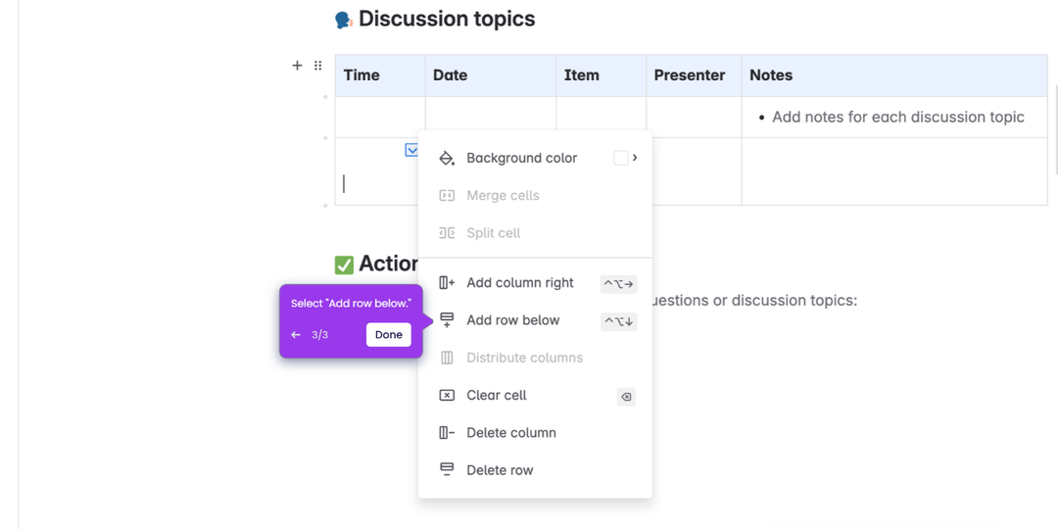Click the back arrow in the tooltip
1058x529 pixels.
296,335
